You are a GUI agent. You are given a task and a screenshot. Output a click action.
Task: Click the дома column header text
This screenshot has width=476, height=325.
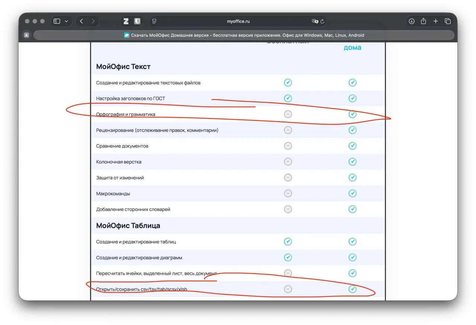(x=353, y=48)
